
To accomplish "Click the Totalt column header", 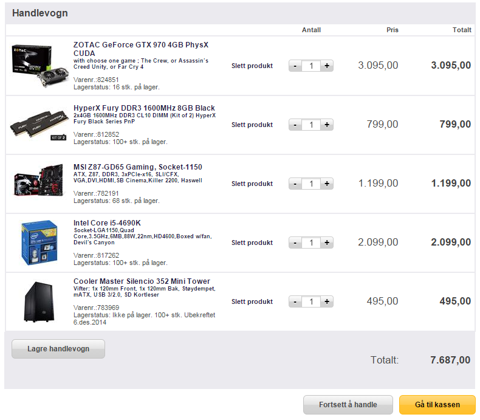I will click(x=462, y=30).
